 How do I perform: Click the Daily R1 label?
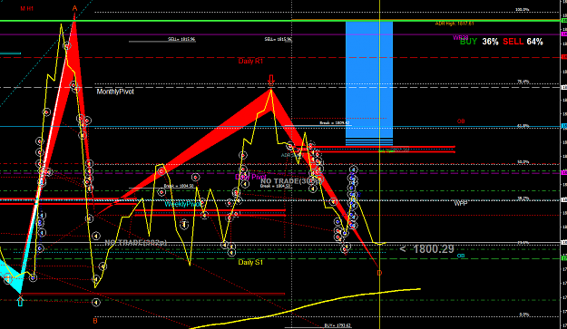pyautogui.click(x=250, y=61)
